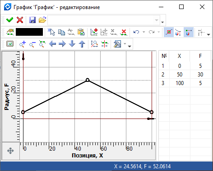
Task: Select table row number 3
Action: [x=163, y=83]
